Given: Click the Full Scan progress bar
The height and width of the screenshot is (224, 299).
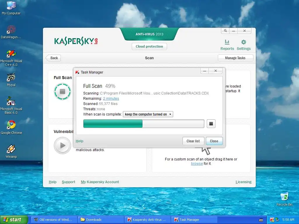Looking at the screenshot, I should (x=144, y=124).
